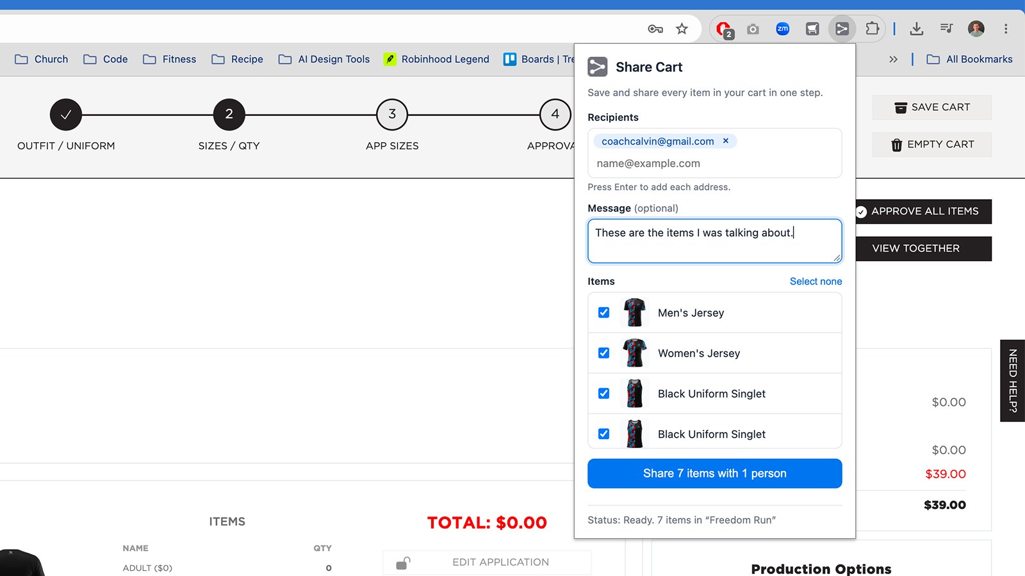1025x576 pixels.
Task: Open the Church bookmark folder
Action: 42,59
